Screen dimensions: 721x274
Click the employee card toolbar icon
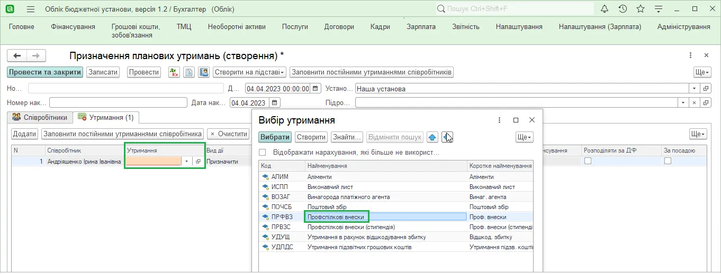204,72
